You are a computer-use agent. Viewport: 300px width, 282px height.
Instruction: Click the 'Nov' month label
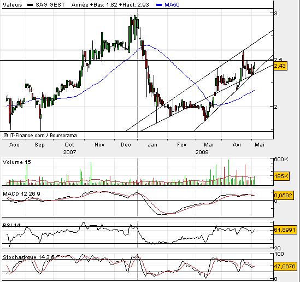click(x=99, y=145)
